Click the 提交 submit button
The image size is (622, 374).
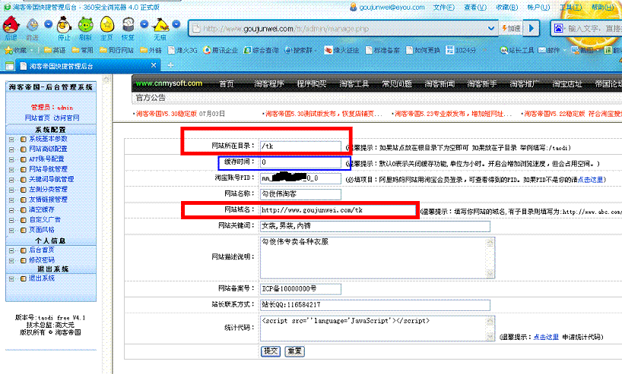271,351
